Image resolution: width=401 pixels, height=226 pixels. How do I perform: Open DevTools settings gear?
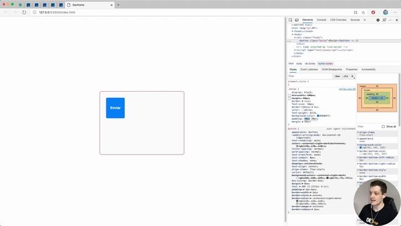coord(378,20)
